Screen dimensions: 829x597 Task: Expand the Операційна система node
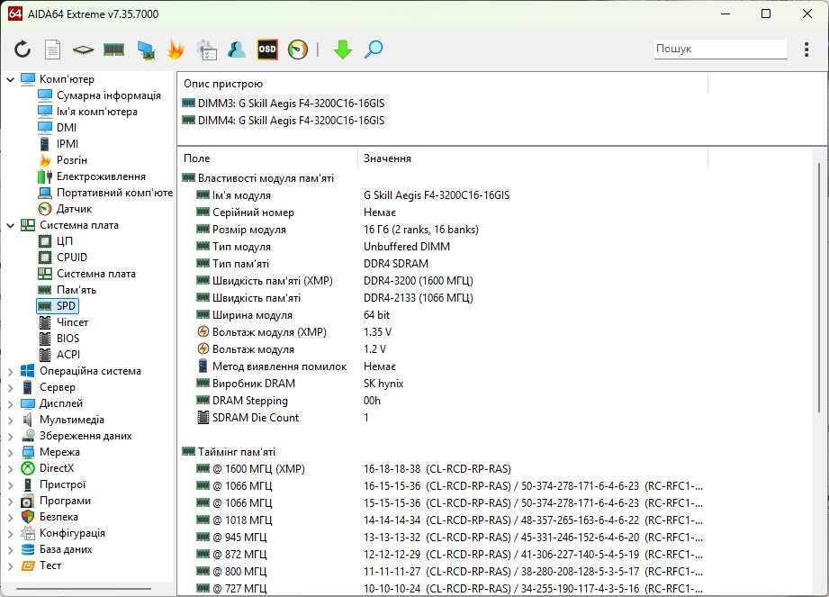pyautogui.click(x=10, y=372)
